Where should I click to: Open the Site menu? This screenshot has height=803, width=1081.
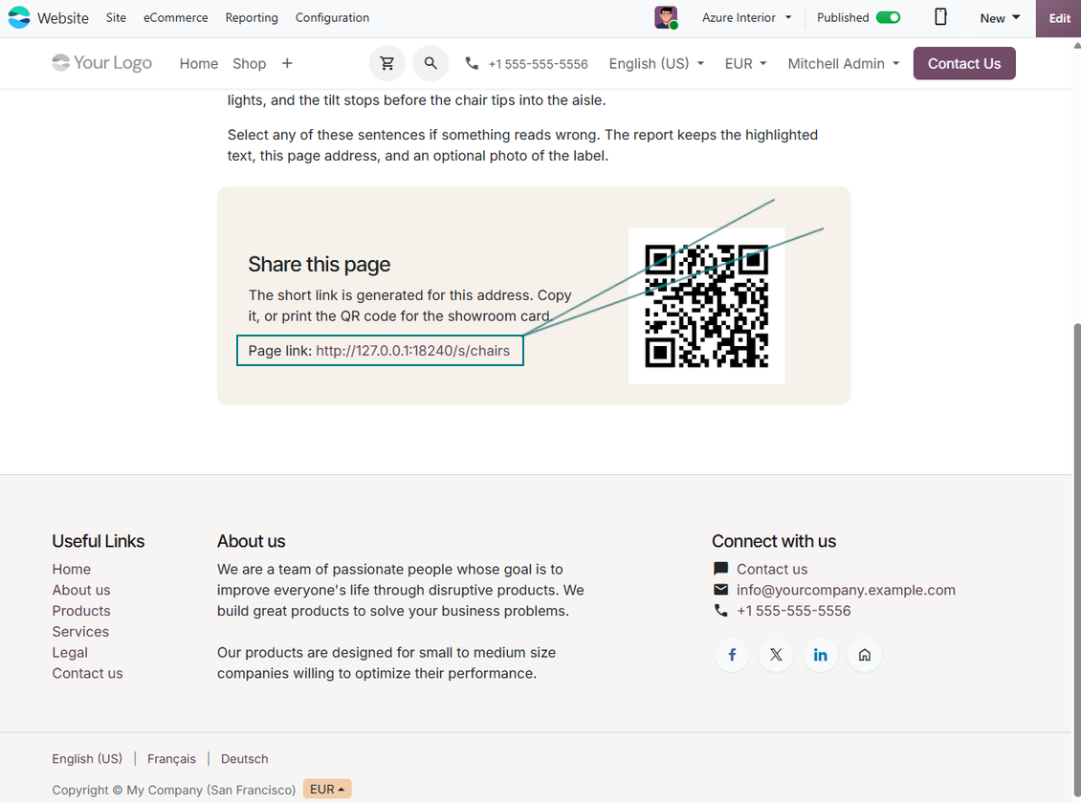pyautogui.click(x=116, y=17)
